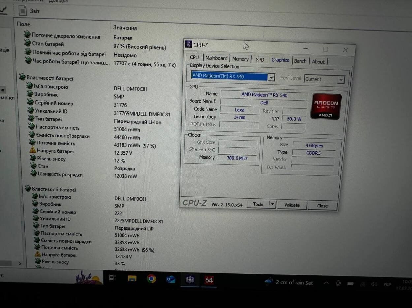The height and width of the screenshot is (308, 412).
Task: Click the rain weather widget
Action: pyautogui.click(x=289, y=282)
